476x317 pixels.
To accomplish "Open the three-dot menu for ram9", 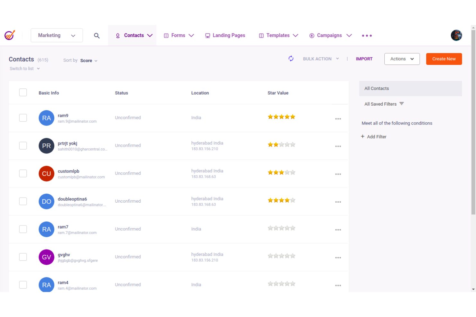I will point(338,119).
